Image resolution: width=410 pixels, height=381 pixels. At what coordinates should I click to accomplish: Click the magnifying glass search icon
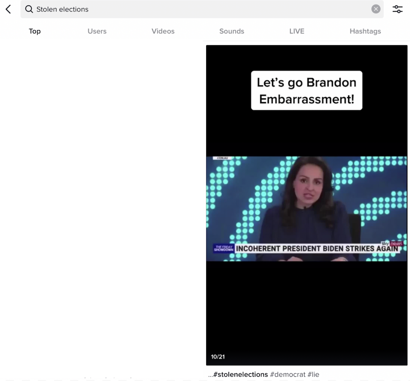(29, 9)
